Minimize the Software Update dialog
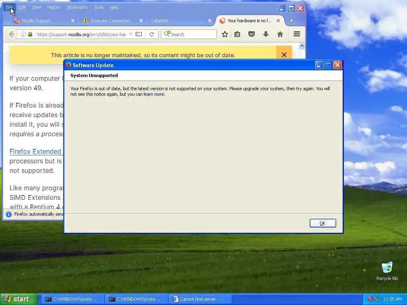Screen dimensions: 407x305 click(x=319, y=65)
